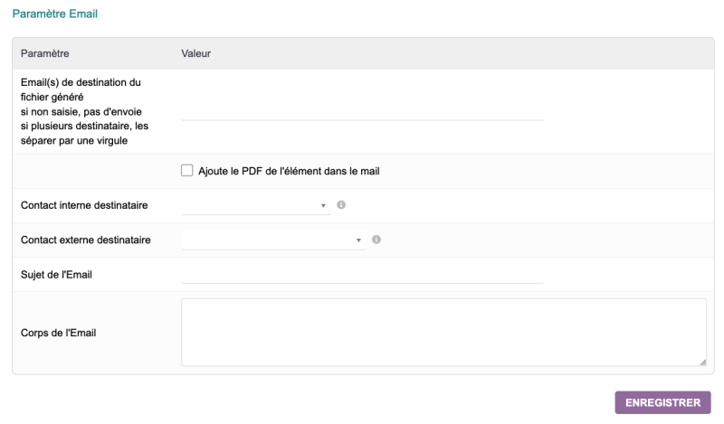The height and width of the screenshot is (424, 724).
Task: Click the 'Corps de l'Email' label
Action: [x=59, y=332]
